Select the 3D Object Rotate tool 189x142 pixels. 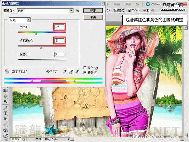[5, 131]
